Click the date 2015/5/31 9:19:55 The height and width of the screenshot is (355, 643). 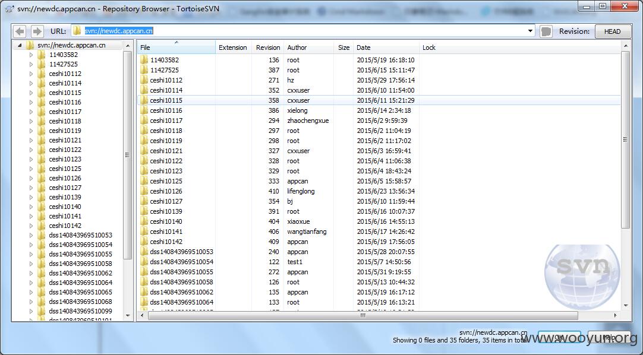pyautogui.click(x=384, y=272)
